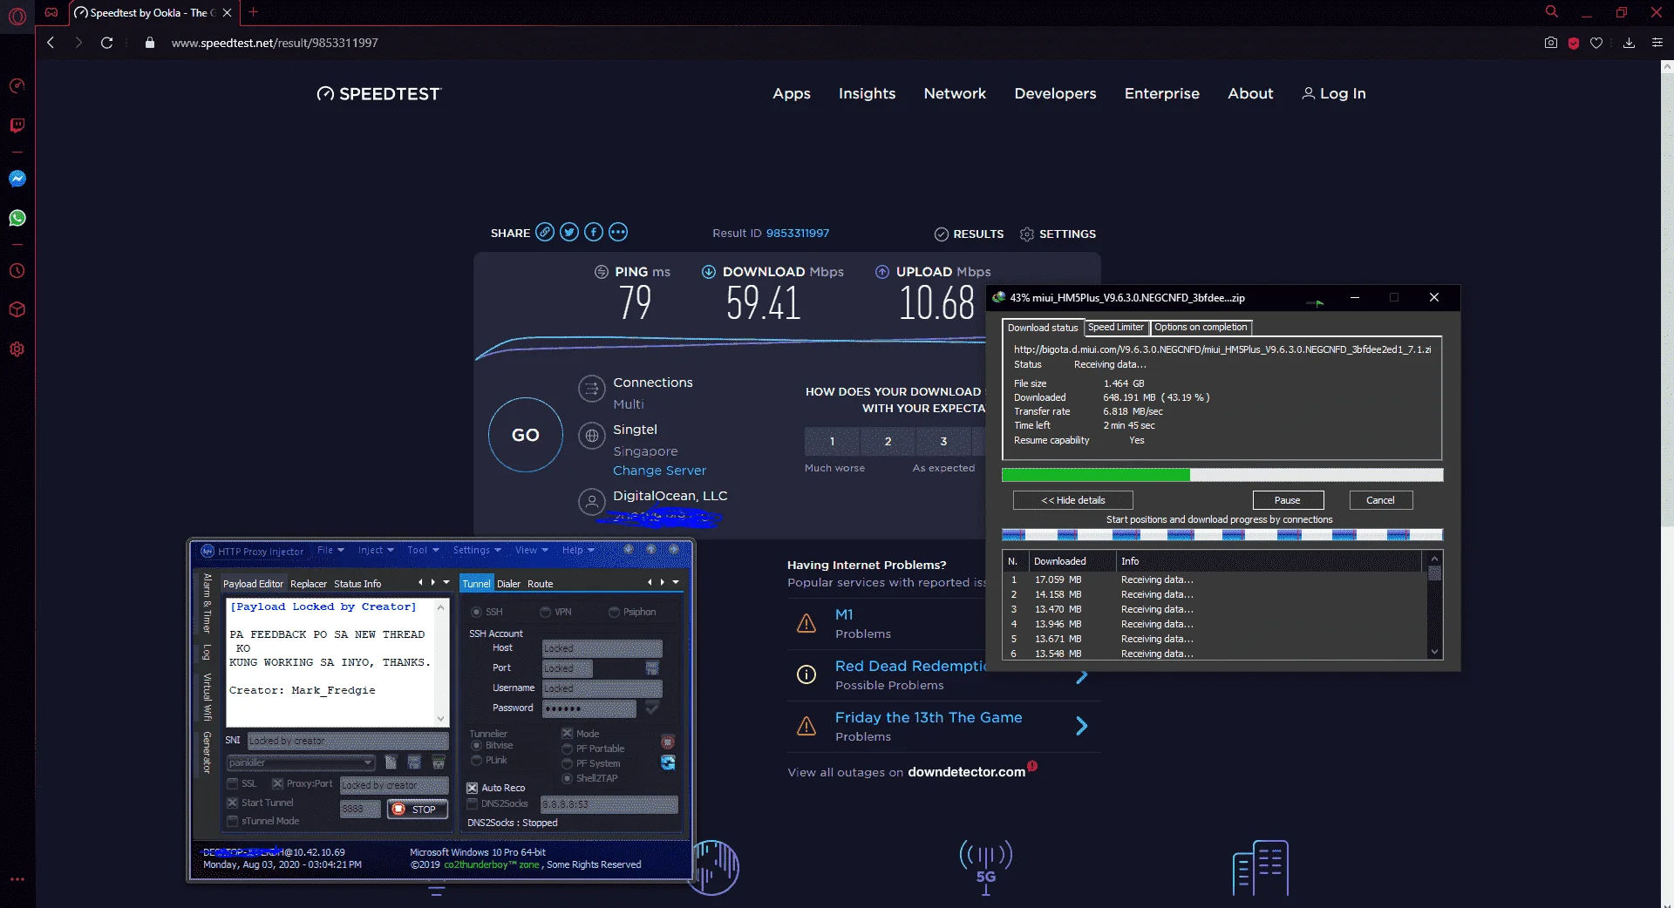This screenshot has width=1674, height=908.
Task: Open more share options icon
Action: (x=618, y=232)
